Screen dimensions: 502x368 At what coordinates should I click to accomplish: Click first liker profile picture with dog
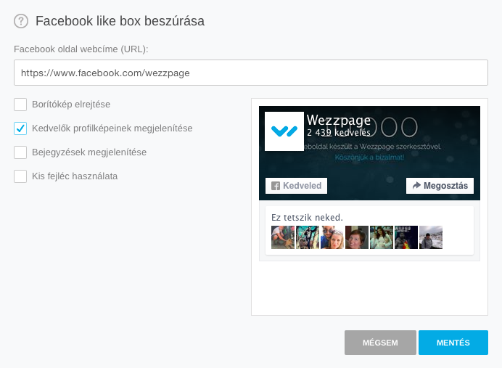[x=283, y=237]
